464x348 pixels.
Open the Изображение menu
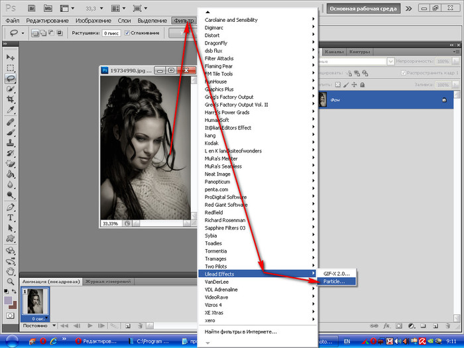tap(93, 21)
